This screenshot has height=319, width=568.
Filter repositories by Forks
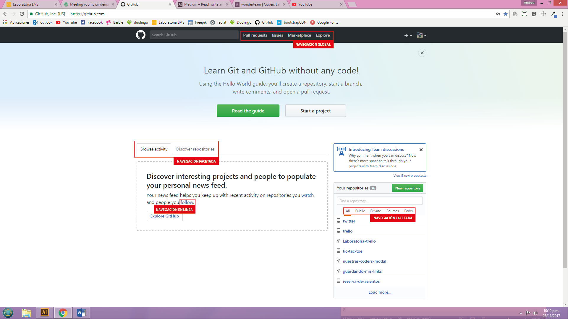click(408, 211)
